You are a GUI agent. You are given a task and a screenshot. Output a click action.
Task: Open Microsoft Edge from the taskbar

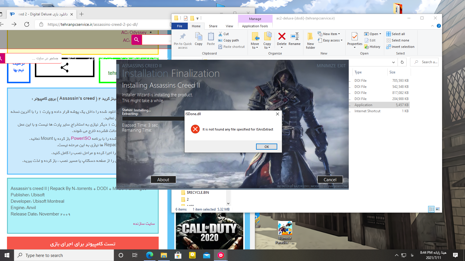point(149,255)
